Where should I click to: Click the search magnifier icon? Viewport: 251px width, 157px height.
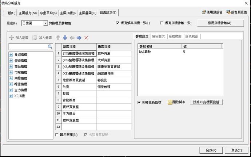50,47
